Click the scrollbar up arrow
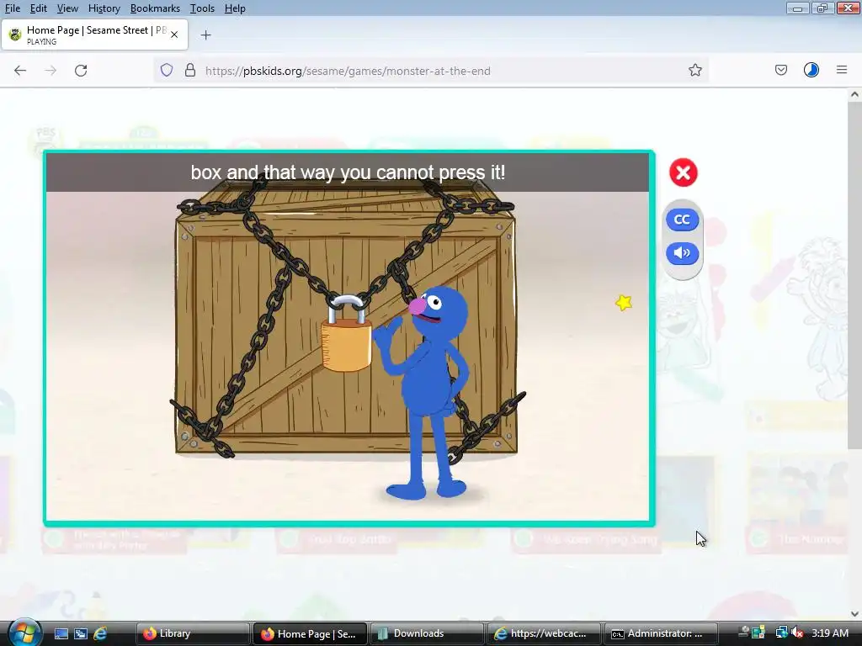This screenshot has width=862, height=646. 854,94
